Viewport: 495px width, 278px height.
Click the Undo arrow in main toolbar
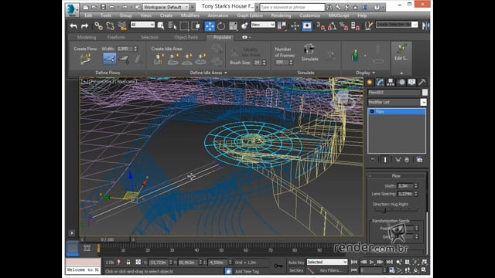73,26
